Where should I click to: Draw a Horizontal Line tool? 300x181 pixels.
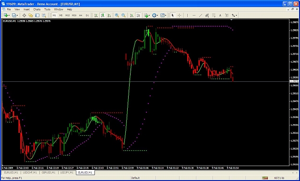(194, 15)
